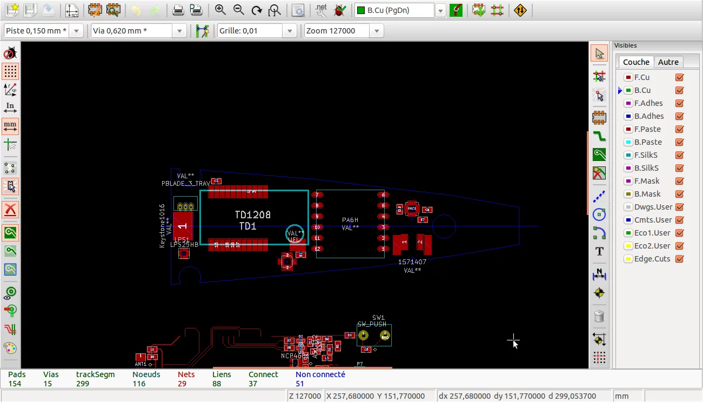Select the F.Mask layer name
Screen dimensions: 703x402
coord(647,181)
